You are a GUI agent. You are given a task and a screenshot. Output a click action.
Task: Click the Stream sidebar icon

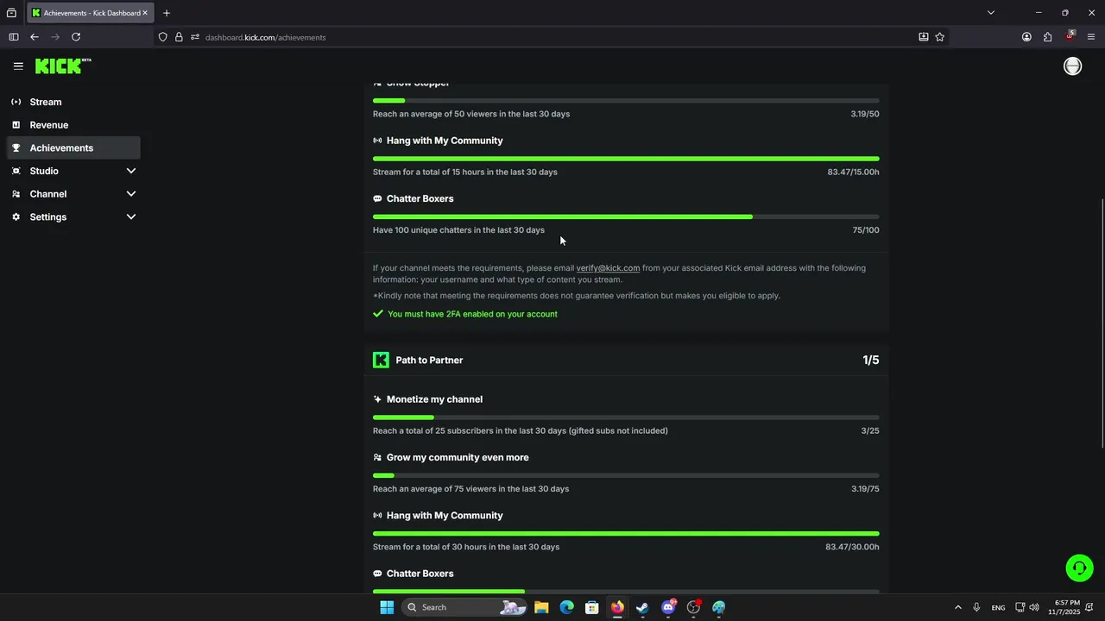click(x=16, y=102)
